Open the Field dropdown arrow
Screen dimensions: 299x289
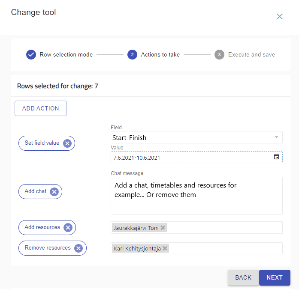coord(276,137)
